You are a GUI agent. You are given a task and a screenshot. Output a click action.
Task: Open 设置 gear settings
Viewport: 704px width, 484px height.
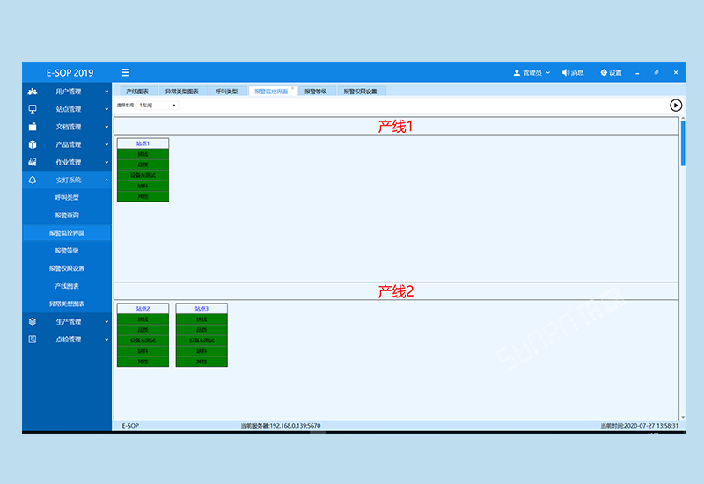tap(611, 72)
